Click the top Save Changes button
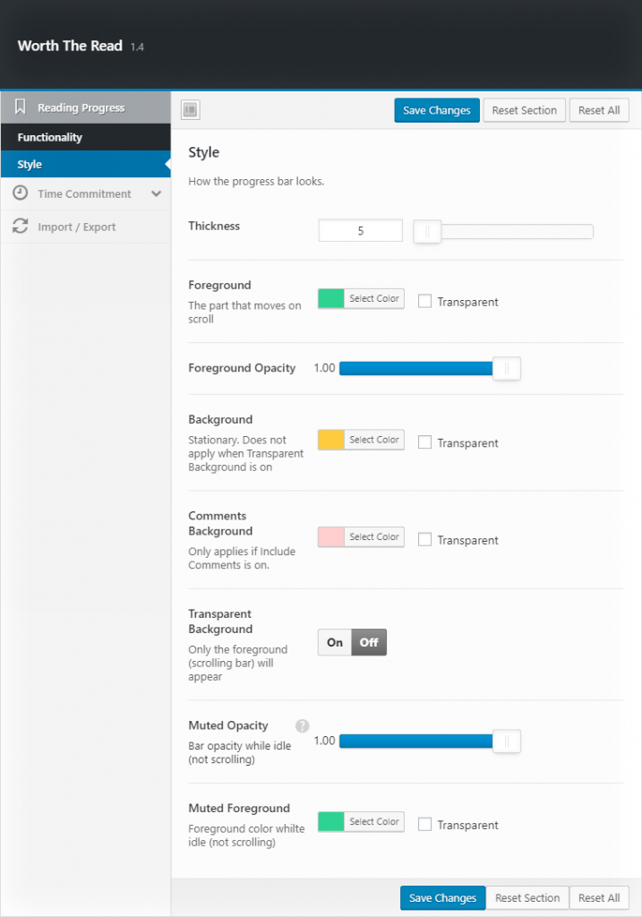The height and width of the screenshot is (917, 642). pyautogui.click(x=436, y=110)
